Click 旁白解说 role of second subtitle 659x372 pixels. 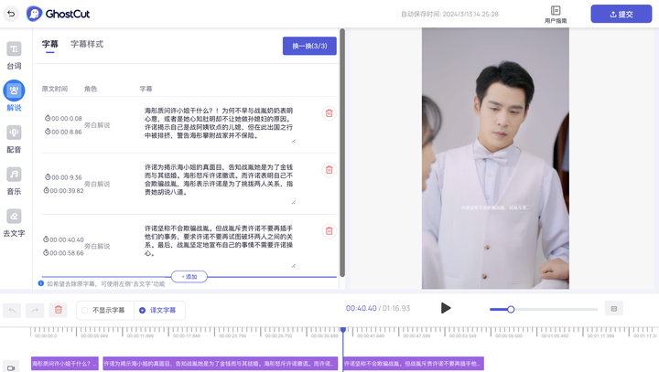coord(97,184)
